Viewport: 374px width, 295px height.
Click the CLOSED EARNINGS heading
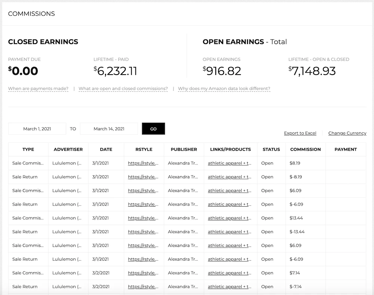click(43, 42)
